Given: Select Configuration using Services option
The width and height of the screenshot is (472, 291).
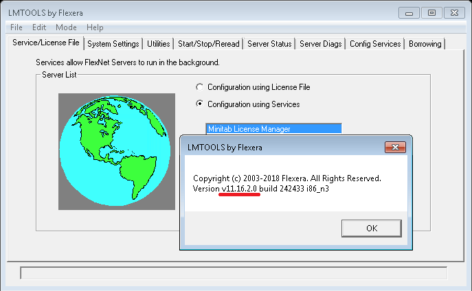Looking at the screenshot, I should (x=248, y=104).
